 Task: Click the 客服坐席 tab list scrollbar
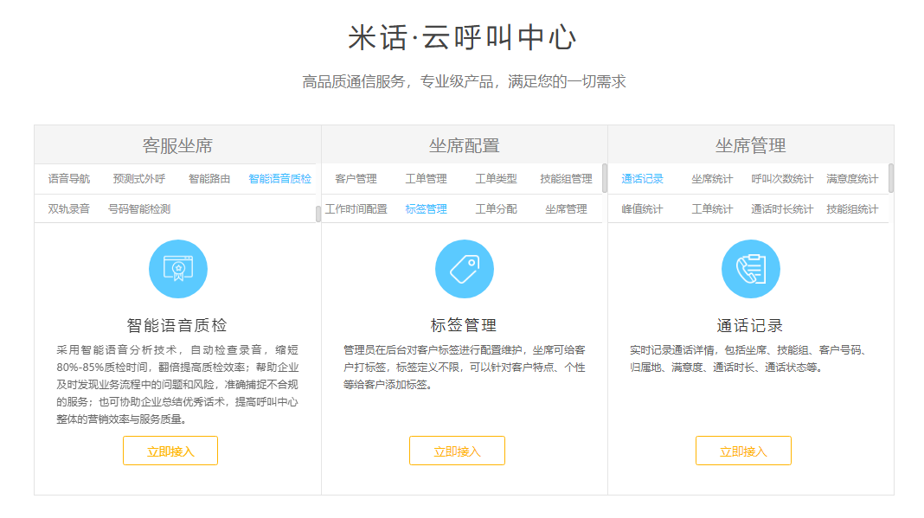[x=318, y=214]
